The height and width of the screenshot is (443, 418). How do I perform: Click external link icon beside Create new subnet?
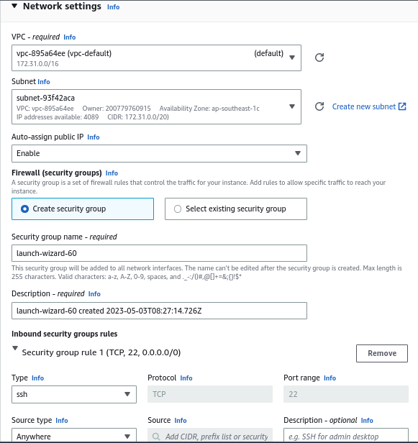click(x=402, y=106)
